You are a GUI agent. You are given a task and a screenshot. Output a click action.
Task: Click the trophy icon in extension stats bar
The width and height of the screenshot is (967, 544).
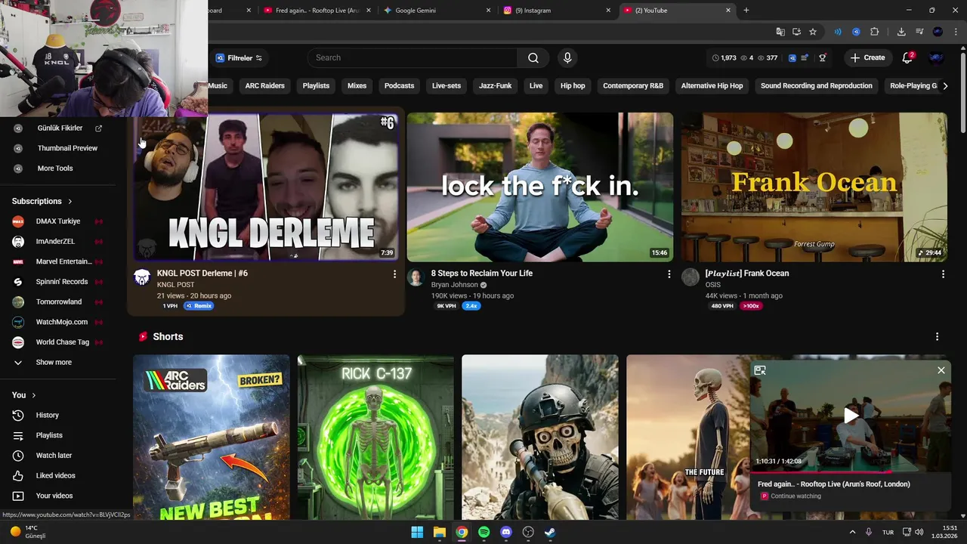pyautogui.click(x=823, y=57)
